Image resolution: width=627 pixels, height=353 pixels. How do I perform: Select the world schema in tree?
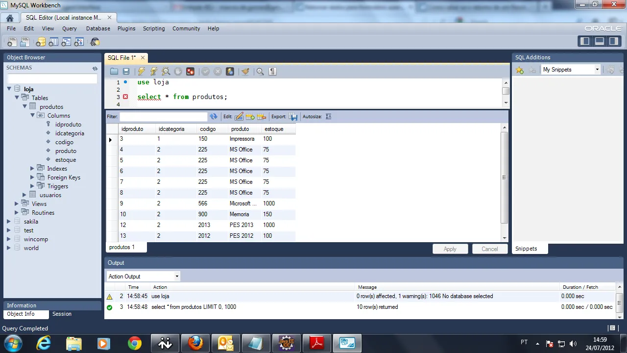(31, 248)
